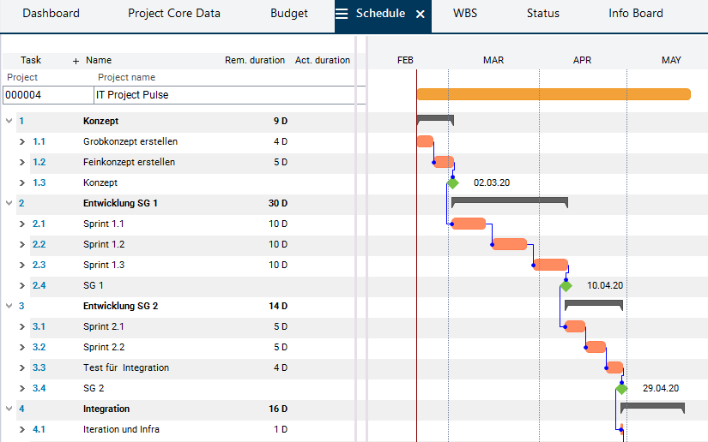Collapse the Konzept task group
Image resolution: width=708 pixels, height=442 pixels.
[x=9, y=121]
